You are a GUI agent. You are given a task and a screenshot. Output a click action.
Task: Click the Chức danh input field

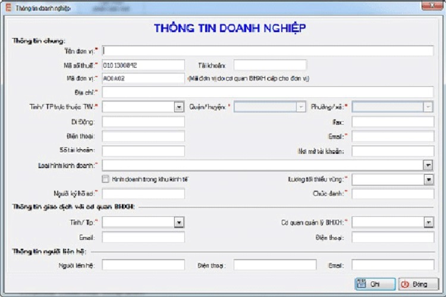click(x=393, y=194)
